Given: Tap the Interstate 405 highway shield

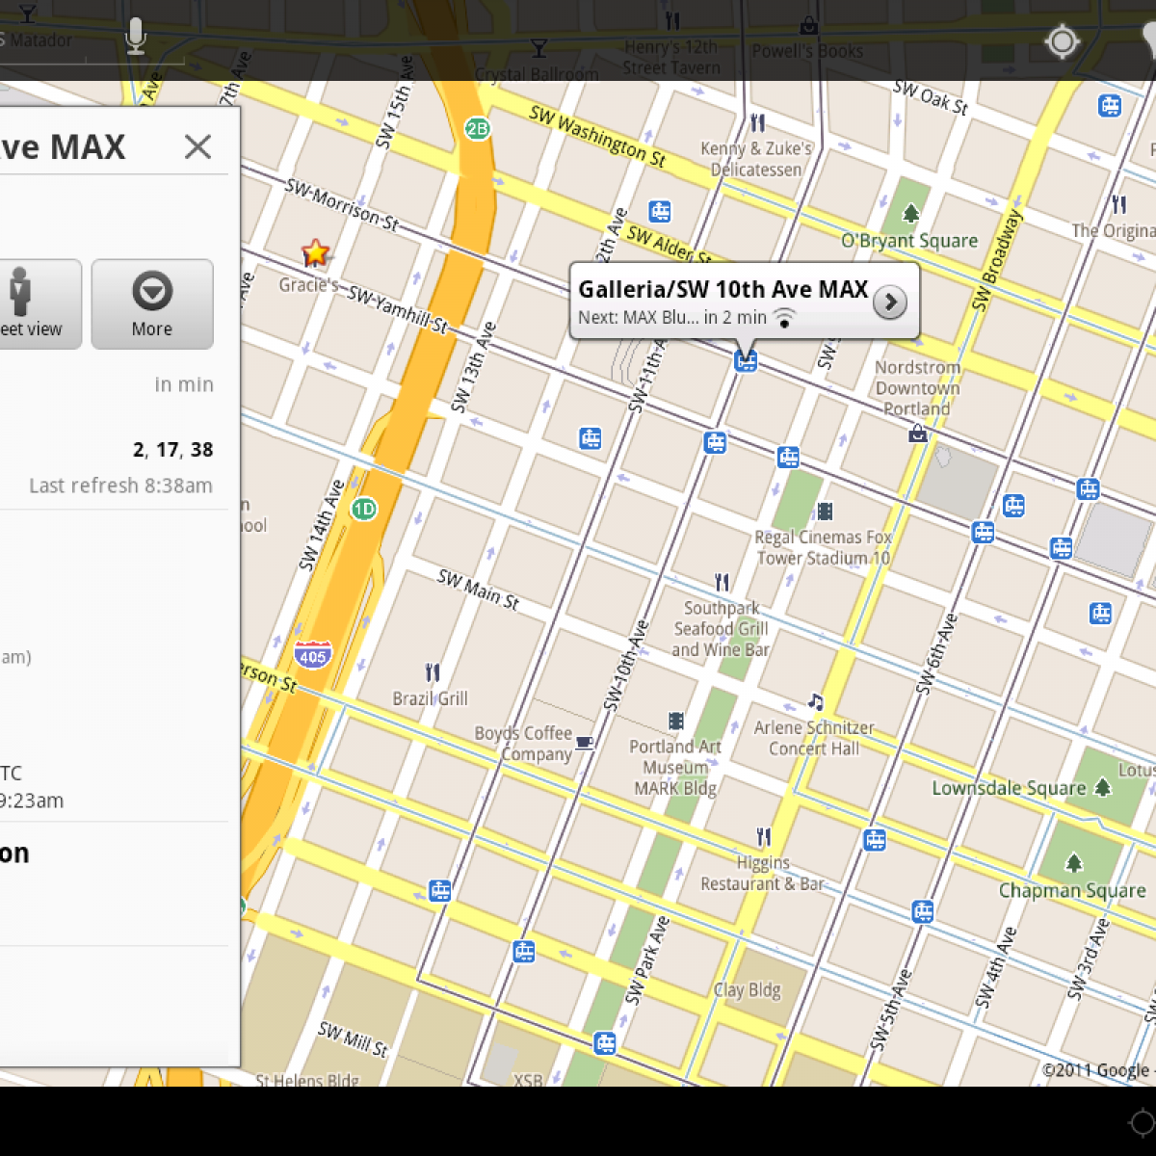Looking at the screenshot, I should 313,655.
